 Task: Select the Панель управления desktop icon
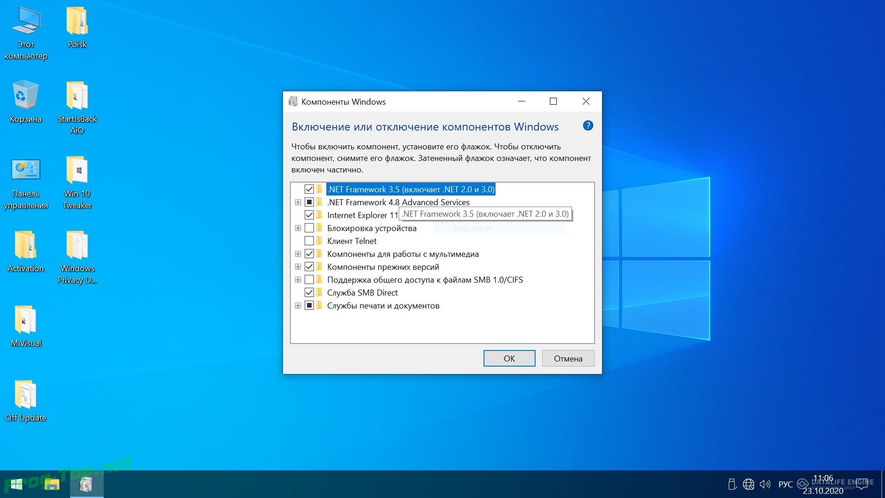(26, 183)
